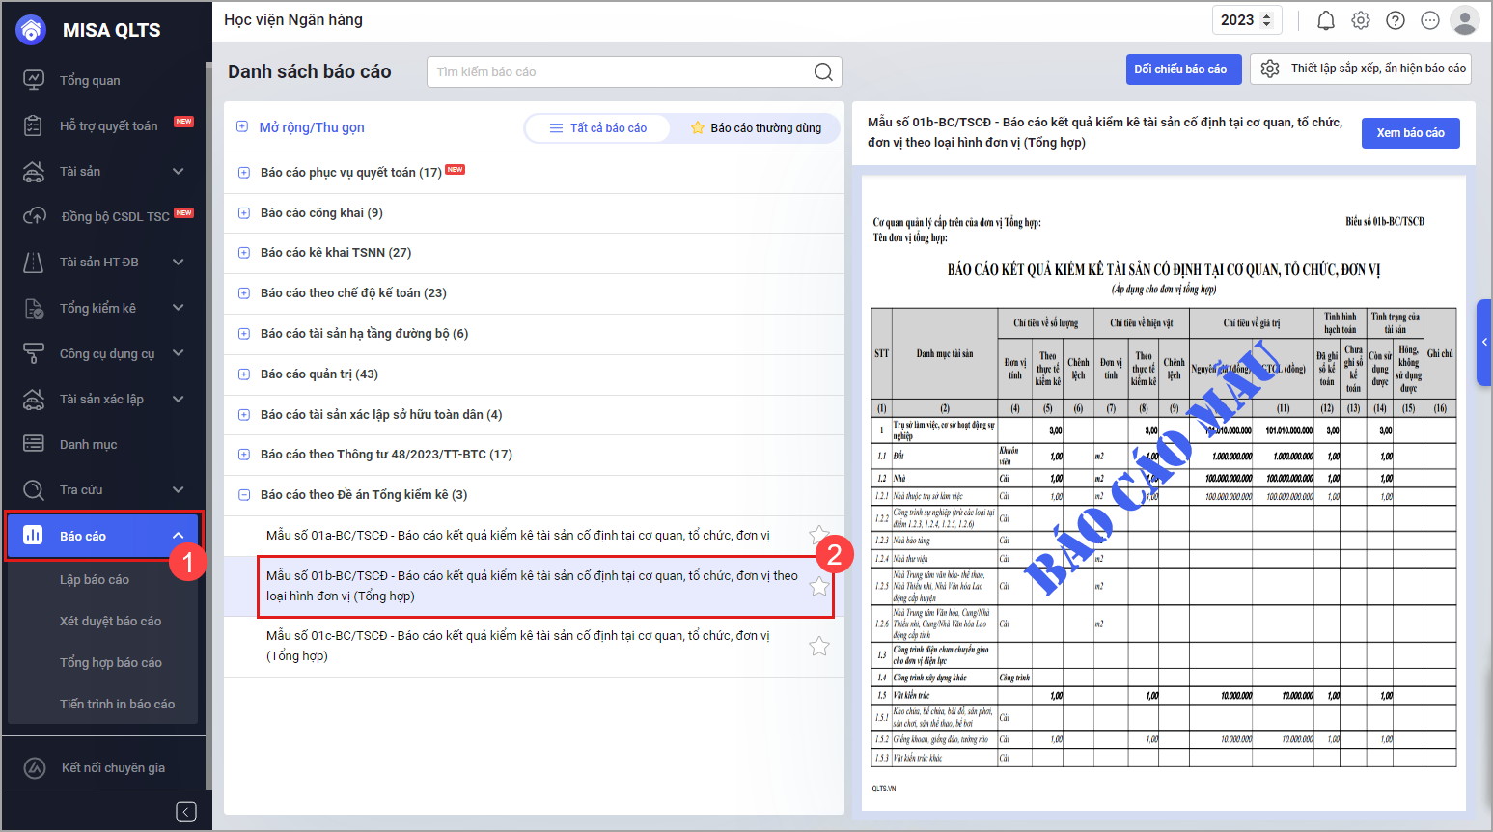Screen dimensions: 1493x832
Task: Click the MISA QLTS logo
Action: (x=31, y=30)
